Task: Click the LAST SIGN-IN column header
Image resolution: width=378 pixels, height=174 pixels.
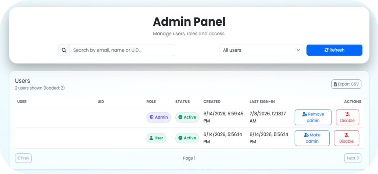Action: 262,101
